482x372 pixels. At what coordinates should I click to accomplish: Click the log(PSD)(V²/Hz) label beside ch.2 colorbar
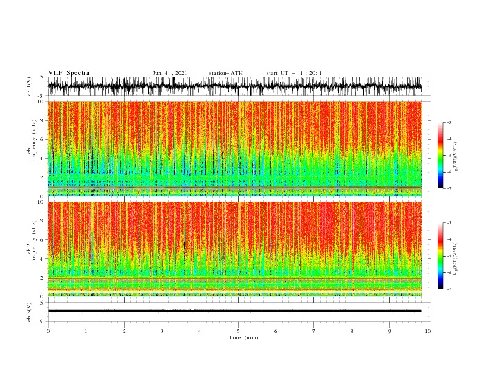coord(455,258)
